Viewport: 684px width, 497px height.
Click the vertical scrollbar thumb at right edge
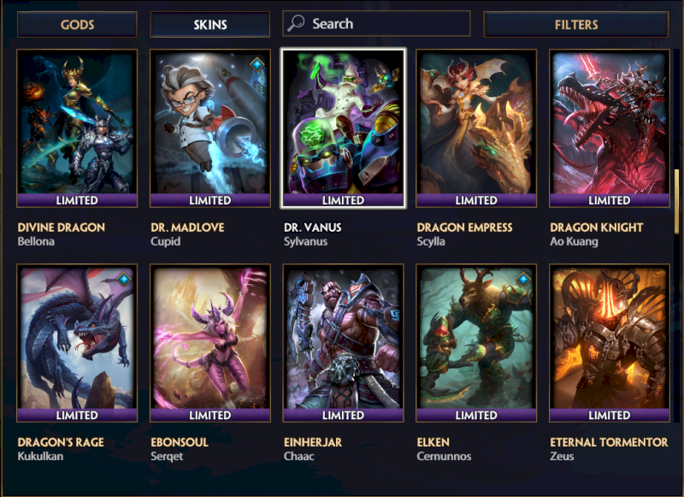pyautogui.click(x=676, y=202)
